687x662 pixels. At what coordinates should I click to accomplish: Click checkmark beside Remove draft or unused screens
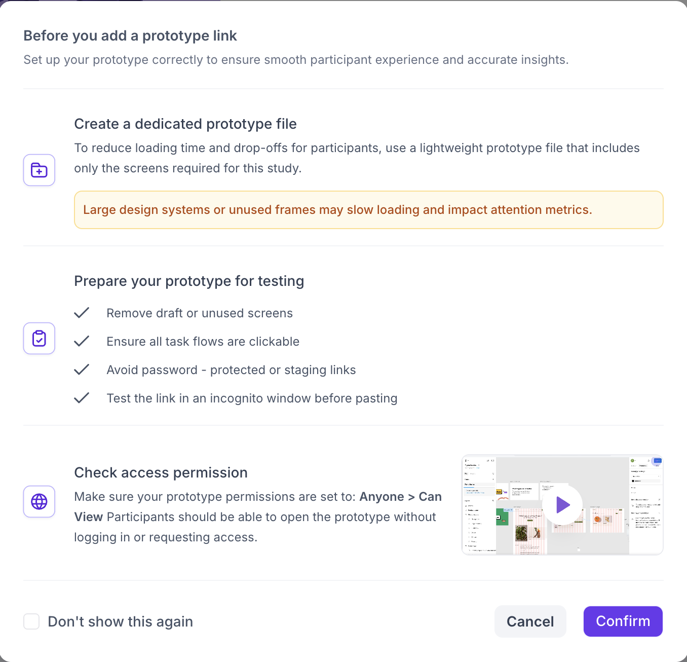[x=82, y=313]
